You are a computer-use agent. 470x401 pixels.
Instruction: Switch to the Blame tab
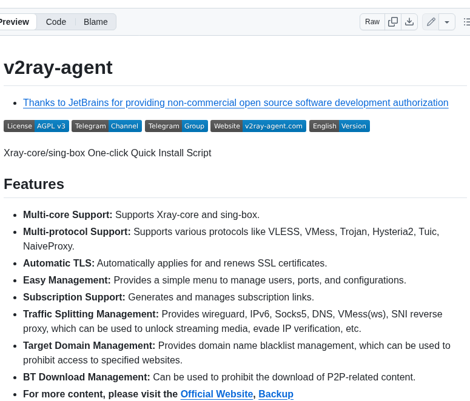click(x=95, y=22)
